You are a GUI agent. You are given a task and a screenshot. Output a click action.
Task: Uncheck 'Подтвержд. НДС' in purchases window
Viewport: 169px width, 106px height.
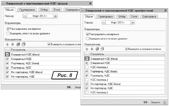(x=87, y=76)
